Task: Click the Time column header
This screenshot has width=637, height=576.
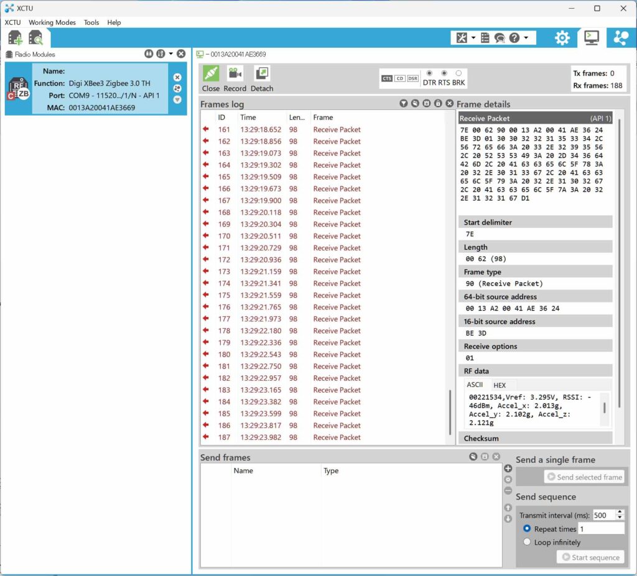Action: coord(261,117)
